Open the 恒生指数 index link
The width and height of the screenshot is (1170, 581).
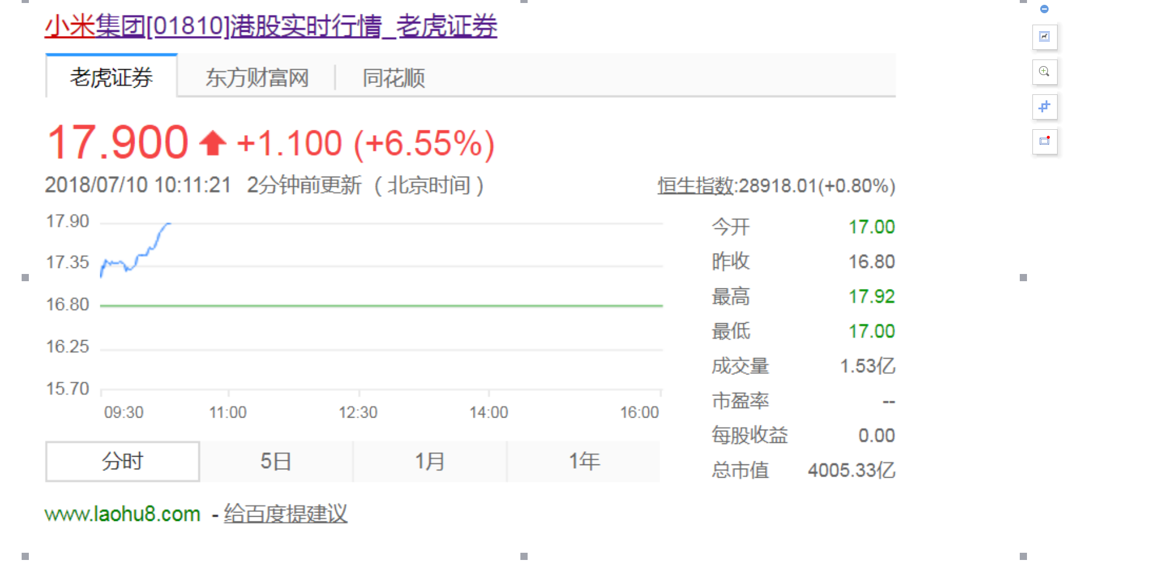coord(695,186)
